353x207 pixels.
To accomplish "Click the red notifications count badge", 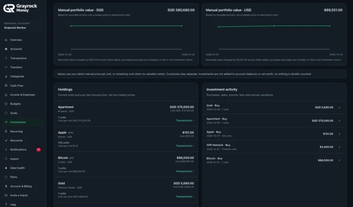I will pyautogui.click(x=39, y=150).
